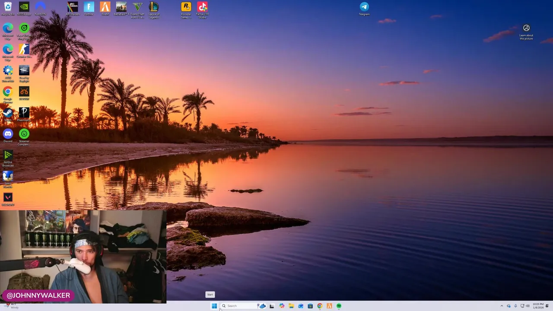
Task: Open Microsoft Store taskbar icon
Action: 310,306
